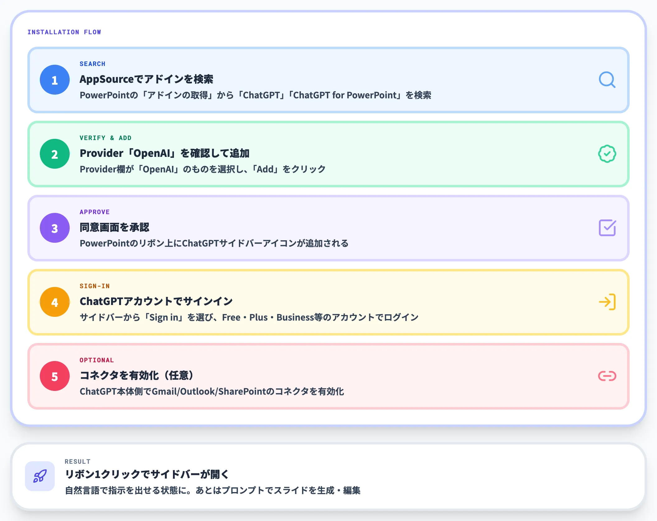Click the 'SEARCH' step label
657x521 pixels.
click(92, 64)
